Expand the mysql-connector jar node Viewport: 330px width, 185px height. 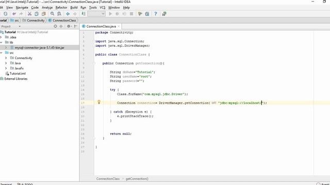click(x=6, y=48)
